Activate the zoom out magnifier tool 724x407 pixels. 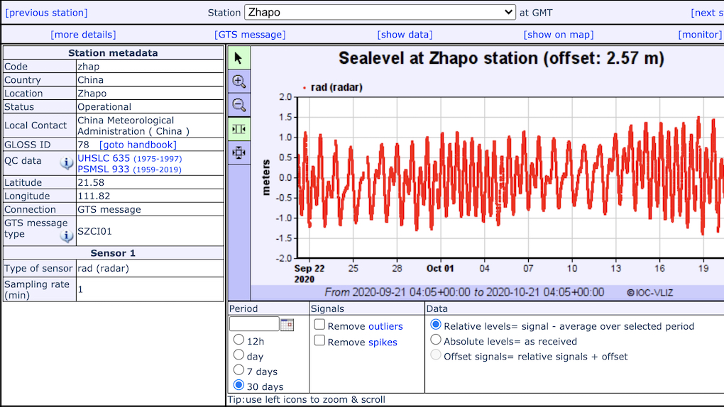click(x=238, y=106)
